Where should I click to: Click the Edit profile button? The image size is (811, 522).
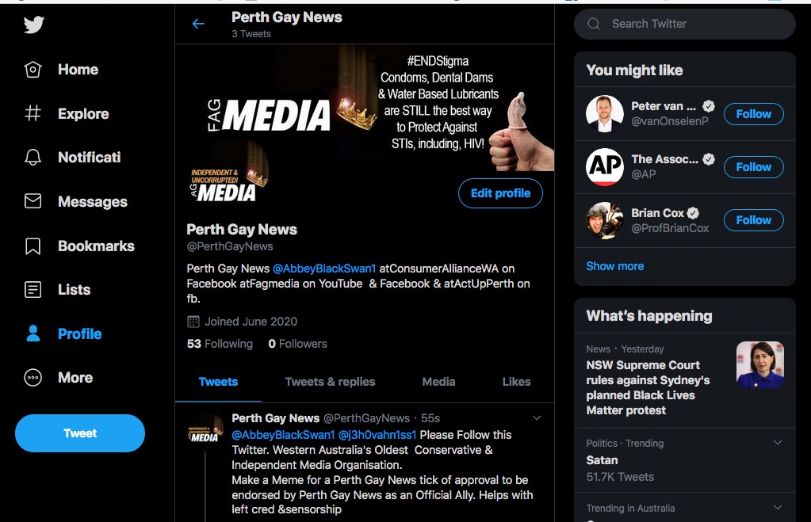click(x=500, y=193)
